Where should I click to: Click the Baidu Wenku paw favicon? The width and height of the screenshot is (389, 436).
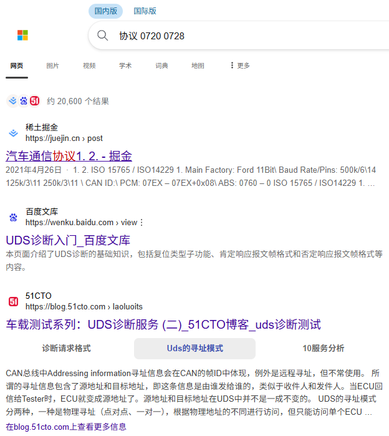(13, 217)
